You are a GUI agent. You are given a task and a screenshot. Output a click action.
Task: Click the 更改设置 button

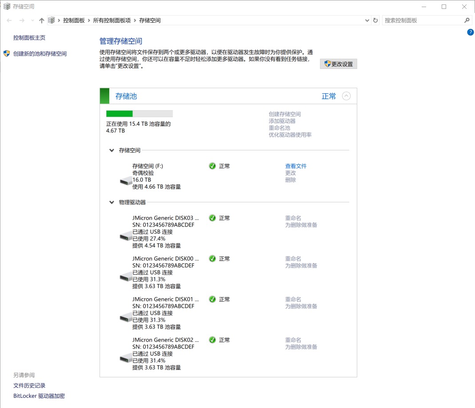point(339,64)
